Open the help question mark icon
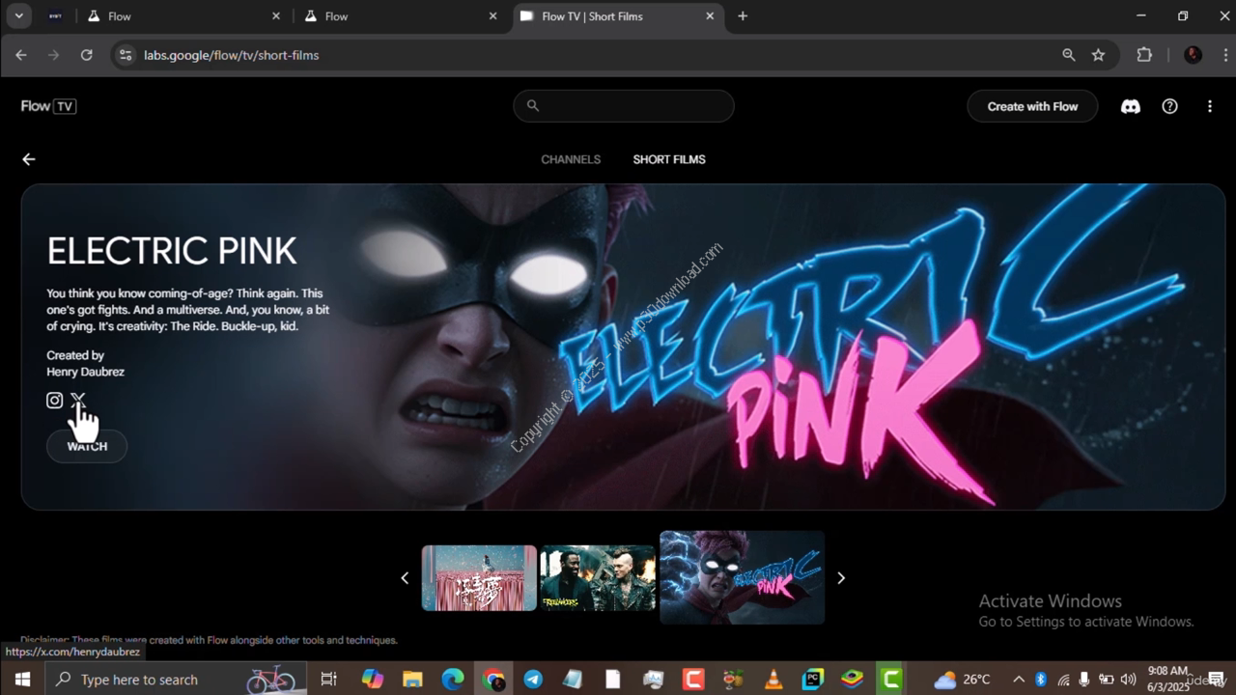Image resolution: width=1236 pixels, height=695 pixels. 1169,106
